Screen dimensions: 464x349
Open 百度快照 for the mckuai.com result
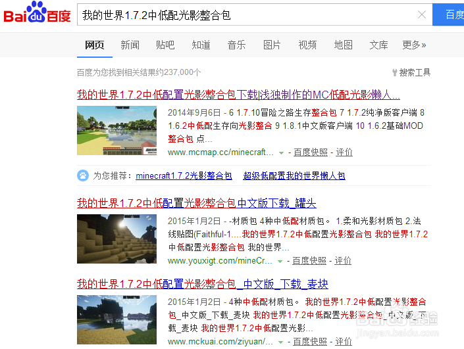310,342
